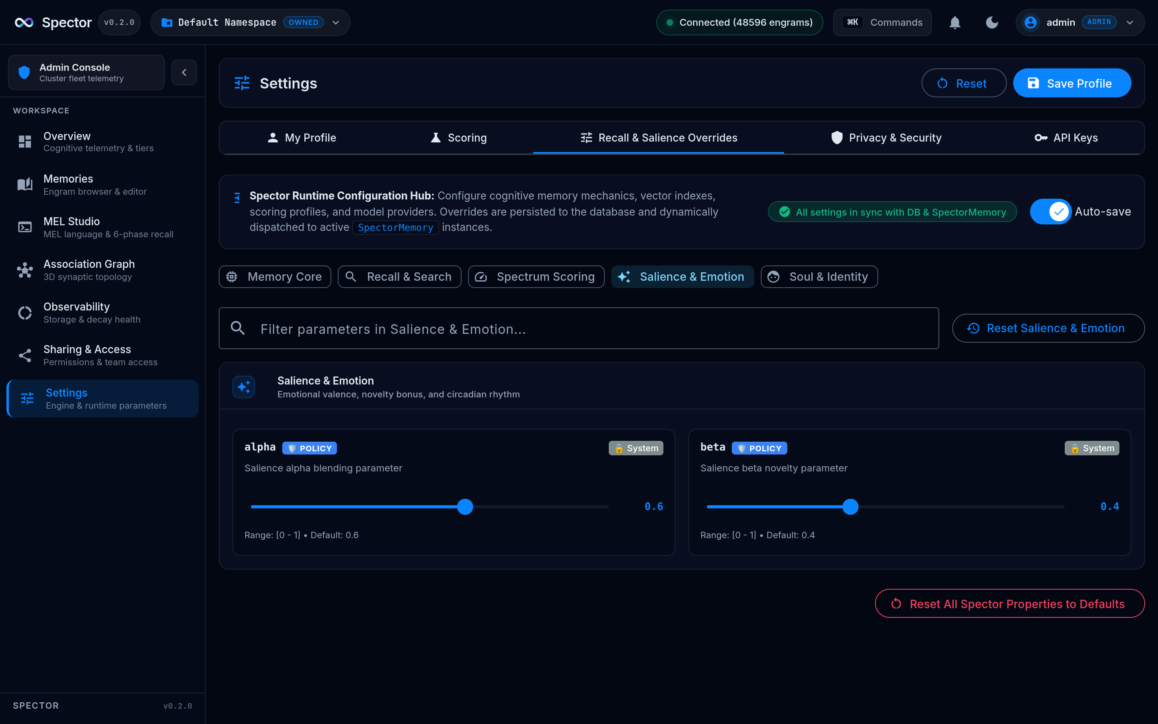
Task: Expand the Default Namespace dropdown
Action: tap(336, 23)
